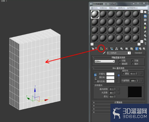Click the 光泽度 map button
Image resolution: width=149 pixels, height=122 pixels.
pyautogui.click(x=118, y=93)
